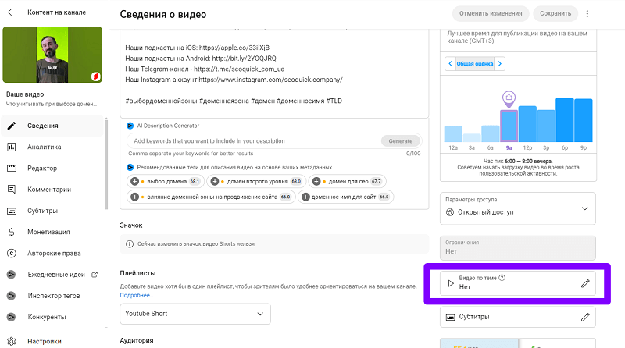Open Монетизация dollar icon
This screenshot has height=348, width=625.
12,232
